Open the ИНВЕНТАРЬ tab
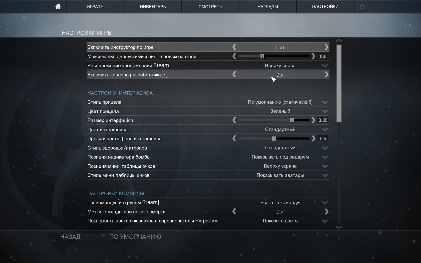The image size is (421, 263). tap(153, 7)
